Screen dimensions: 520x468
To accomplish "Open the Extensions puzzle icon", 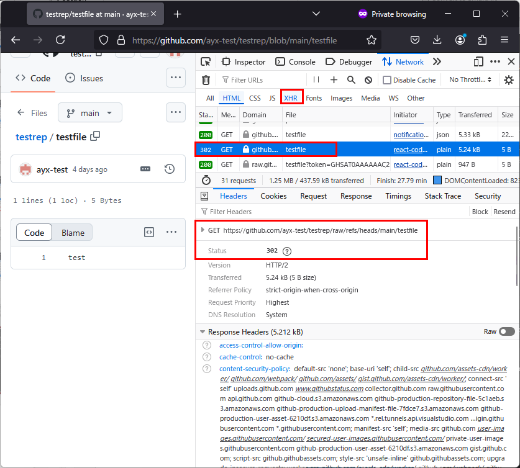I will tap(482, 40).
